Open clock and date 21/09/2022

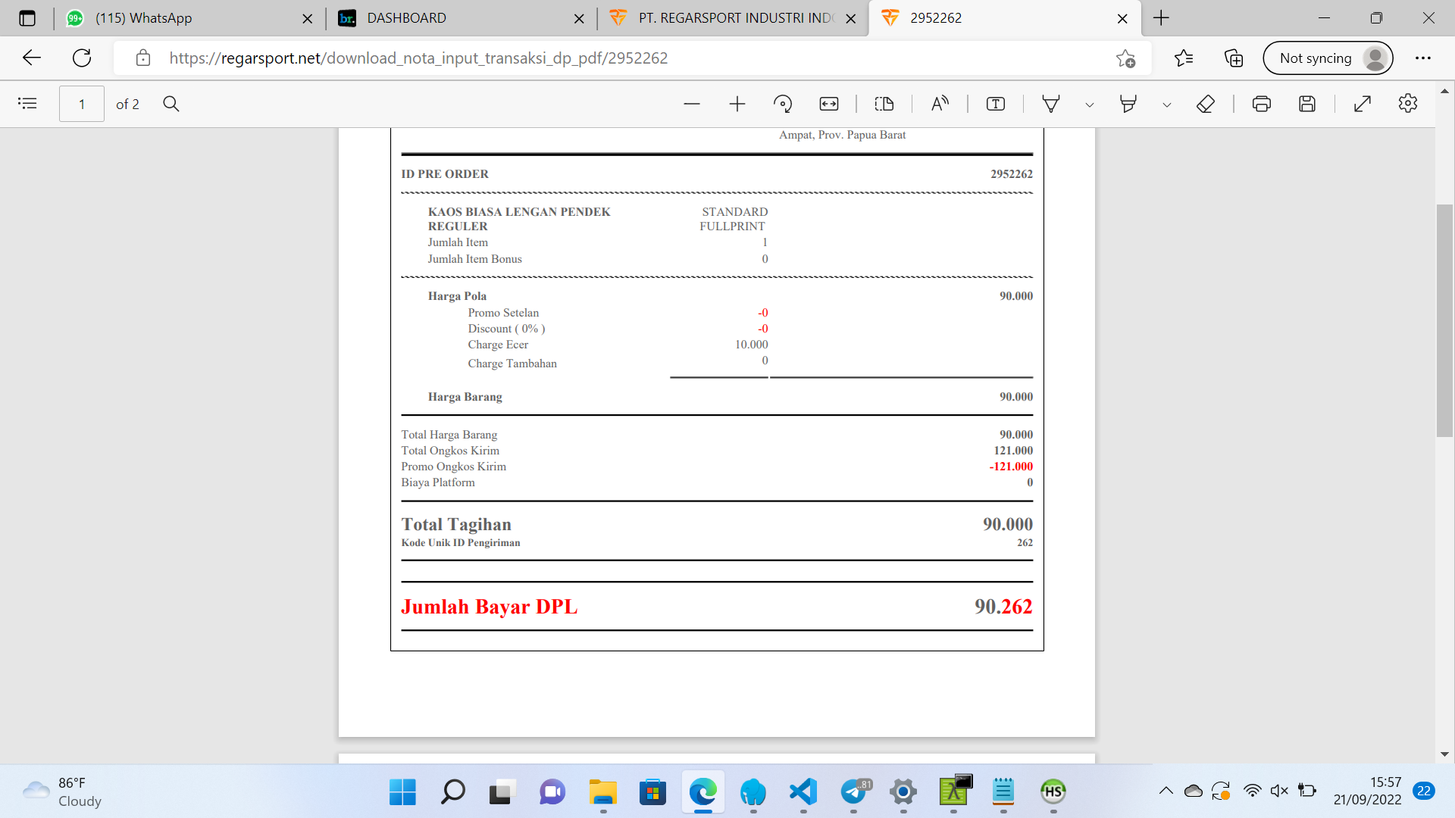coord(1367,791)
